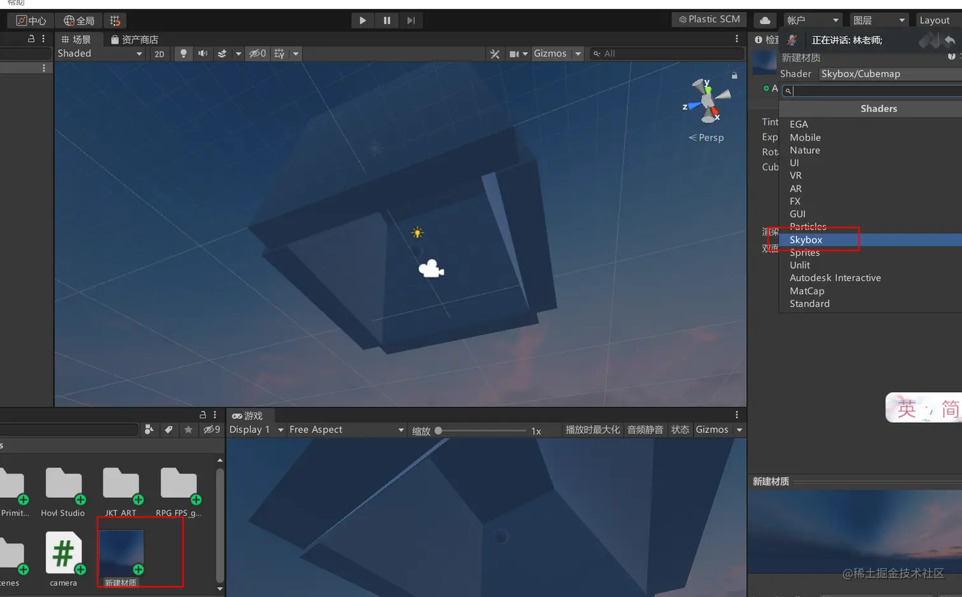Click the 中心 pivot mode button

point(31,20)
